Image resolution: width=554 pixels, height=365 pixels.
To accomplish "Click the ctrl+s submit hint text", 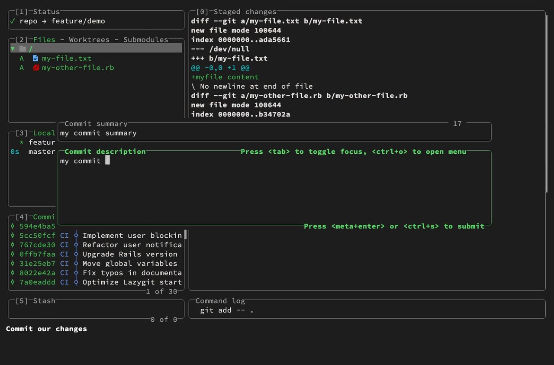I will [444, 226].
